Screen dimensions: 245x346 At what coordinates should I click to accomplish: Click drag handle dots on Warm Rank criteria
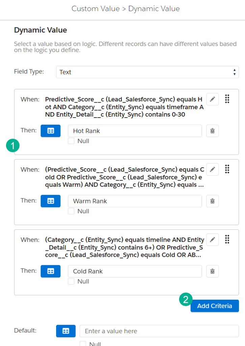click(x=227, y=169)
